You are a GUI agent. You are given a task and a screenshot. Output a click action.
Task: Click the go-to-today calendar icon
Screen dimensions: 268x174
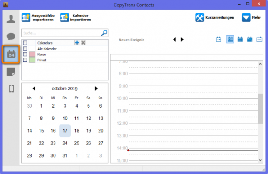pyautogui.click(x=218, y=40)
